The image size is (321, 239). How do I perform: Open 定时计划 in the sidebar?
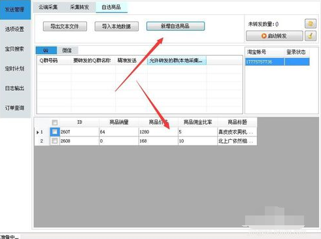(15, 69)
